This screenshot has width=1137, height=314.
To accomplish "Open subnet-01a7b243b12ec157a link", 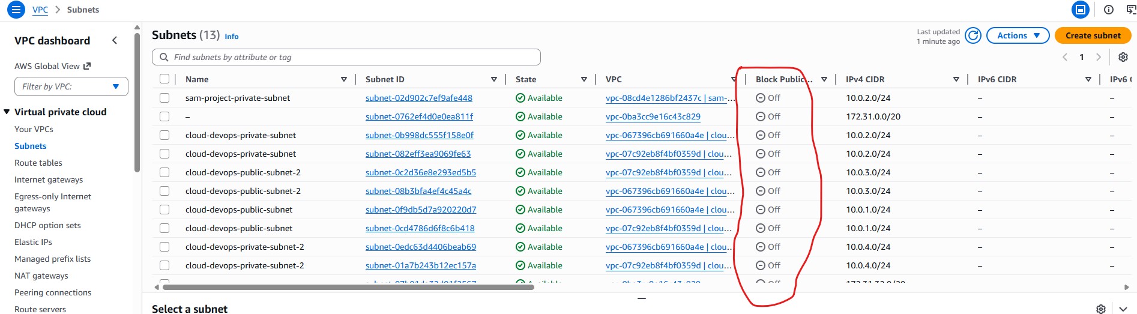I will (421, 265).
